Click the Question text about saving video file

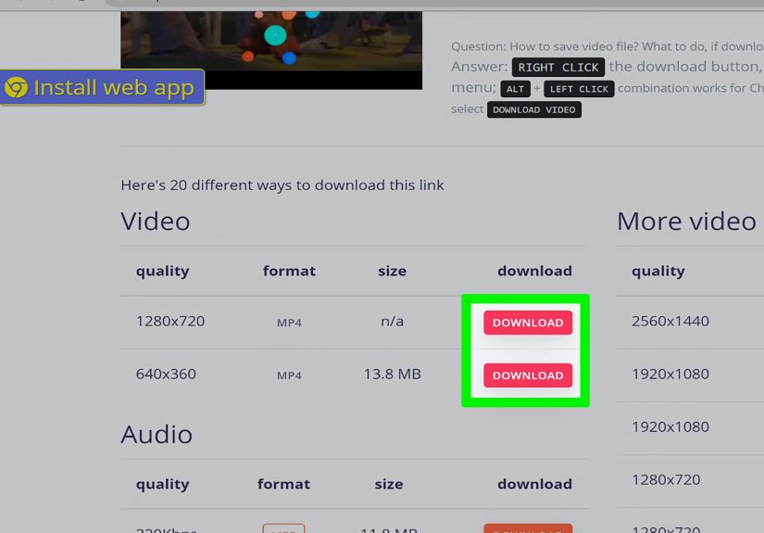[607, 47]
